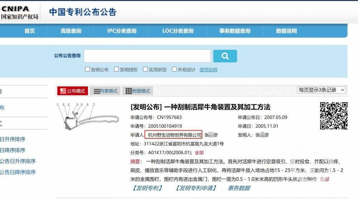Open the 每页显示3条记录 dropdown
358x199 pixels.
tap(321, 90)
